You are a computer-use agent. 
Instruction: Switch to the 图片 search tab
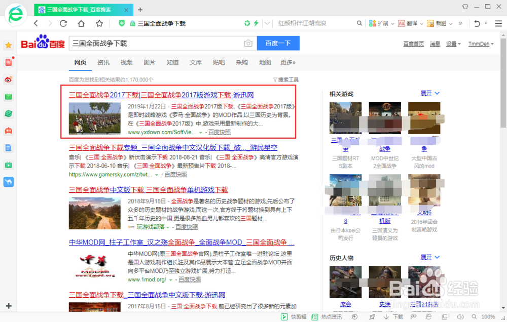(x=149, y=62)
